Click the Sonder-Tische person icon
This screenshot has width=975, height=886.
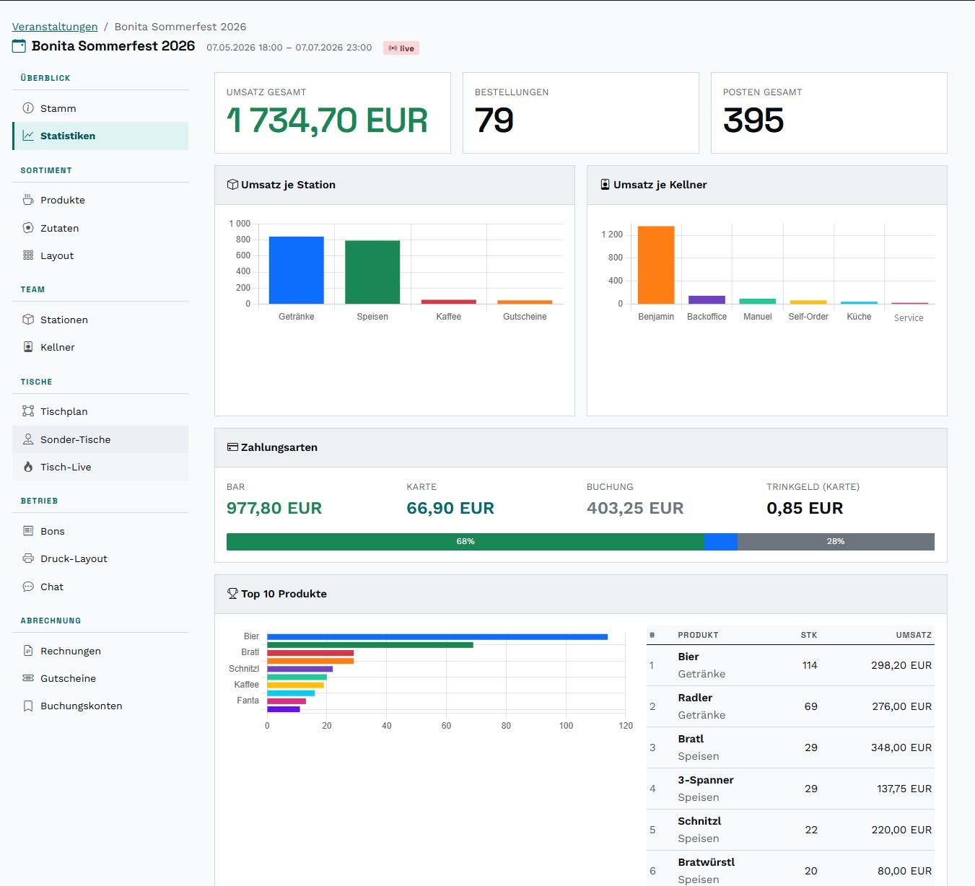pyautogui.click(x=28, y=439)
